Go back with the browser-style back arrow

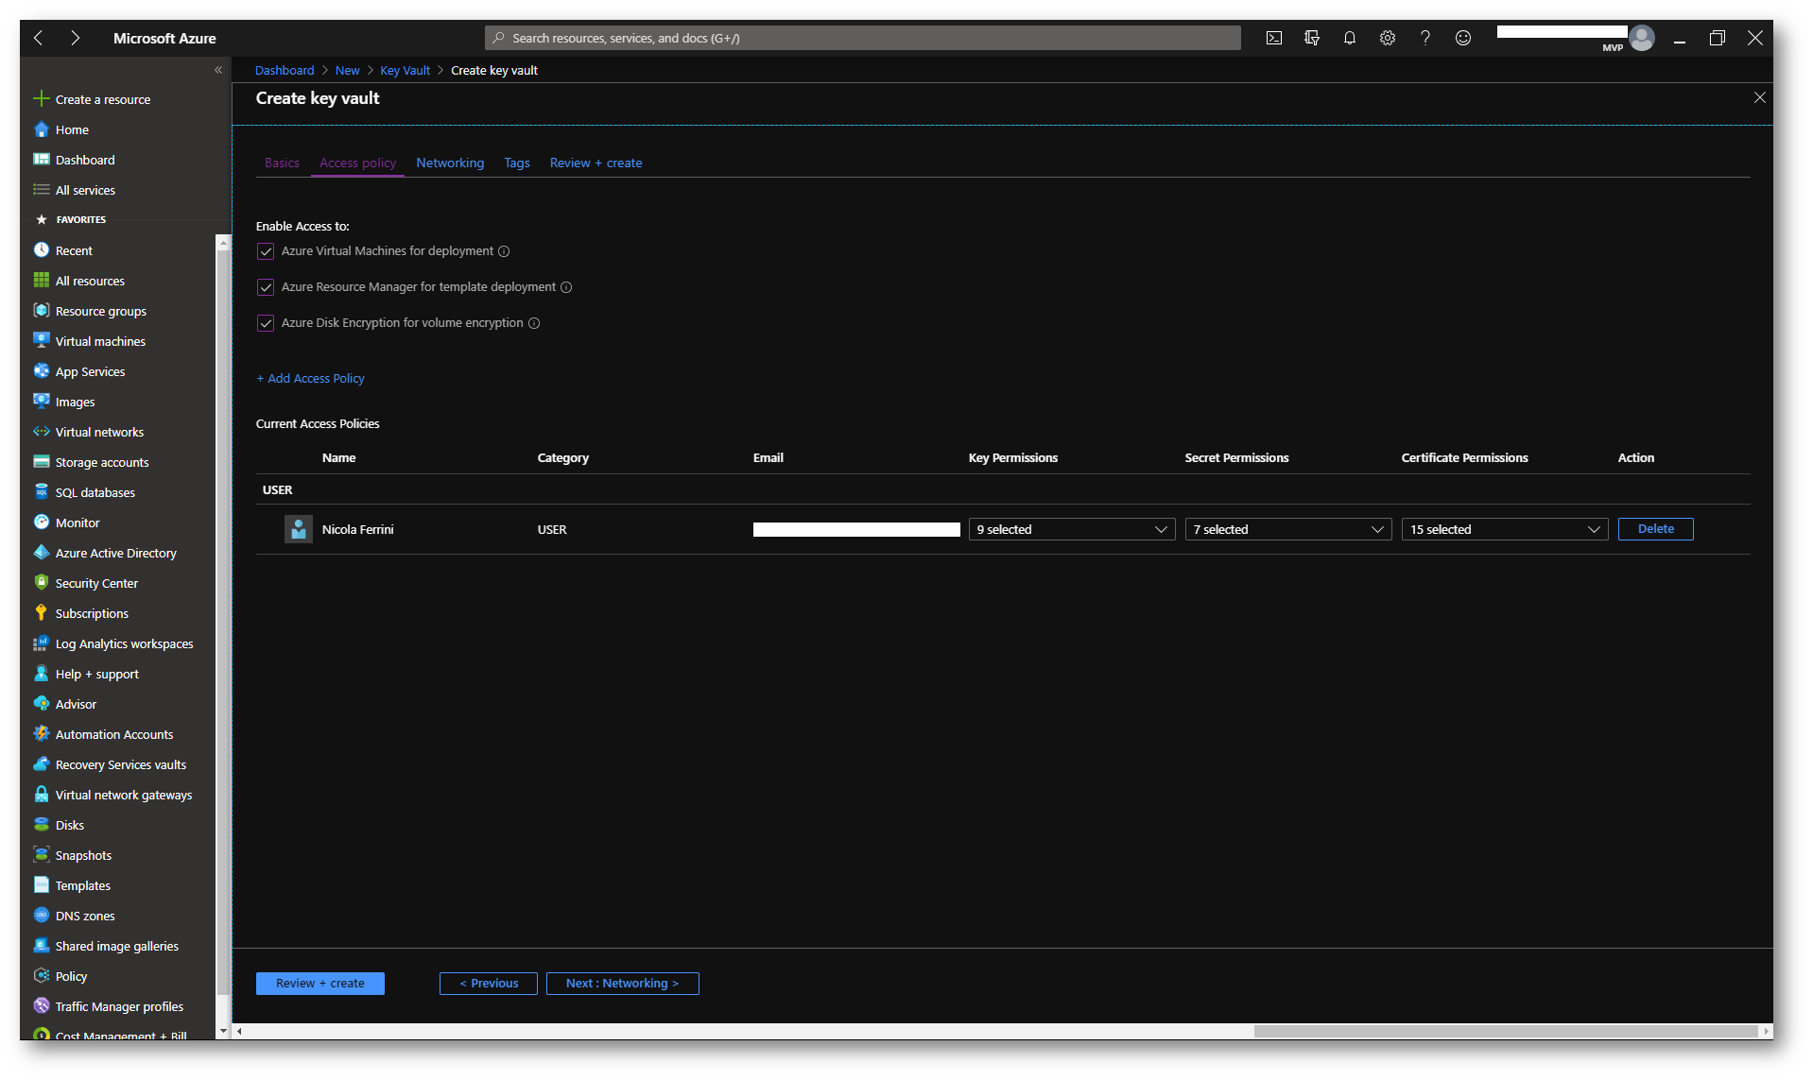pos(38,38)
